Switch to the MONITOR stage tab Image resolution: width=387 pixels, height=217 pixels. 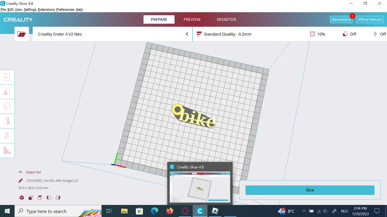(226, 19)
